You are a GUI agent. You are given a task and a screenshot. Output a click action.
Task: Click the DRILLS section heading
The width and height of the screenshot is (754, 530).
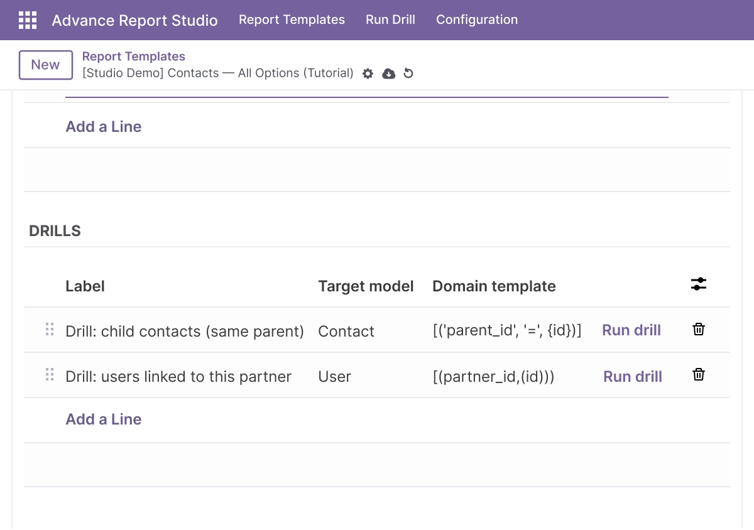55,231
